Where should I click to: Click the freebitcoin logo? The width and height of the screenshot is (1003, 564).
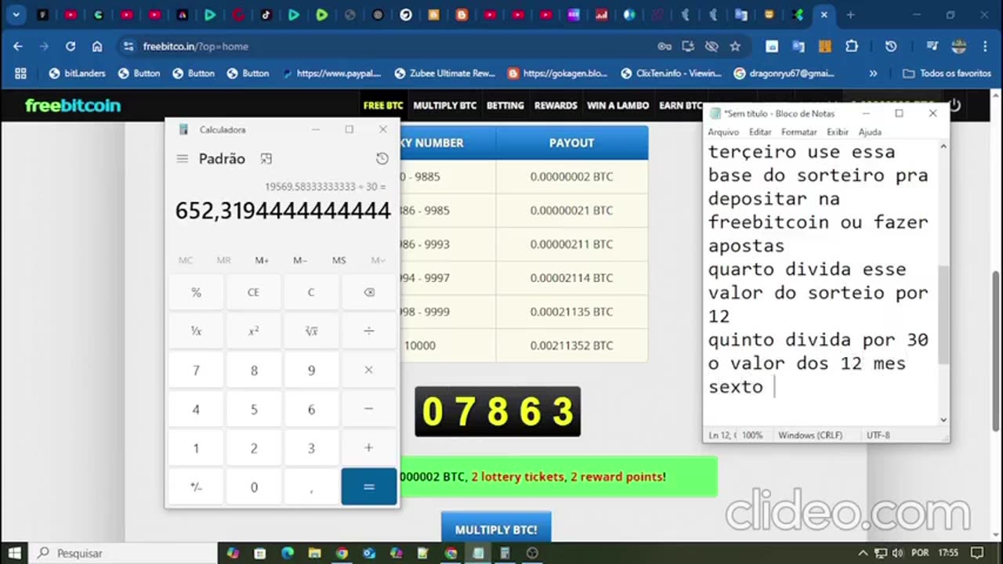point(73,106)
